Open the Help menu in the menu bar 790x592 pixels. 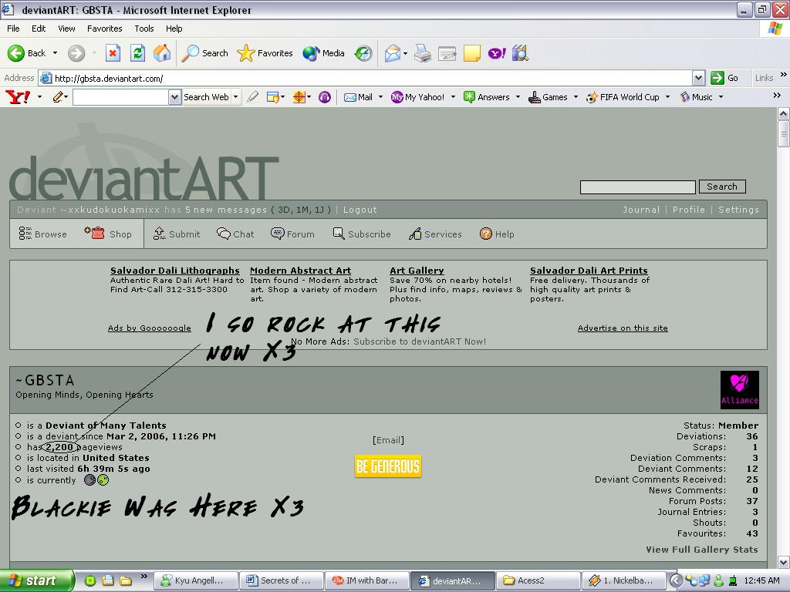click(x=174, y=29)
